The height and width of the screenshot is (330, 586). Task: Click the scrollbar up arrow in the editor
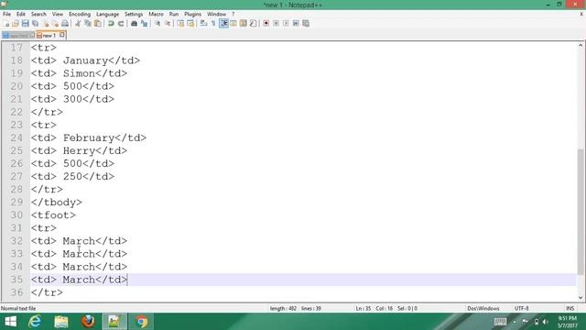pyautogui.click(x=581, y=45)
